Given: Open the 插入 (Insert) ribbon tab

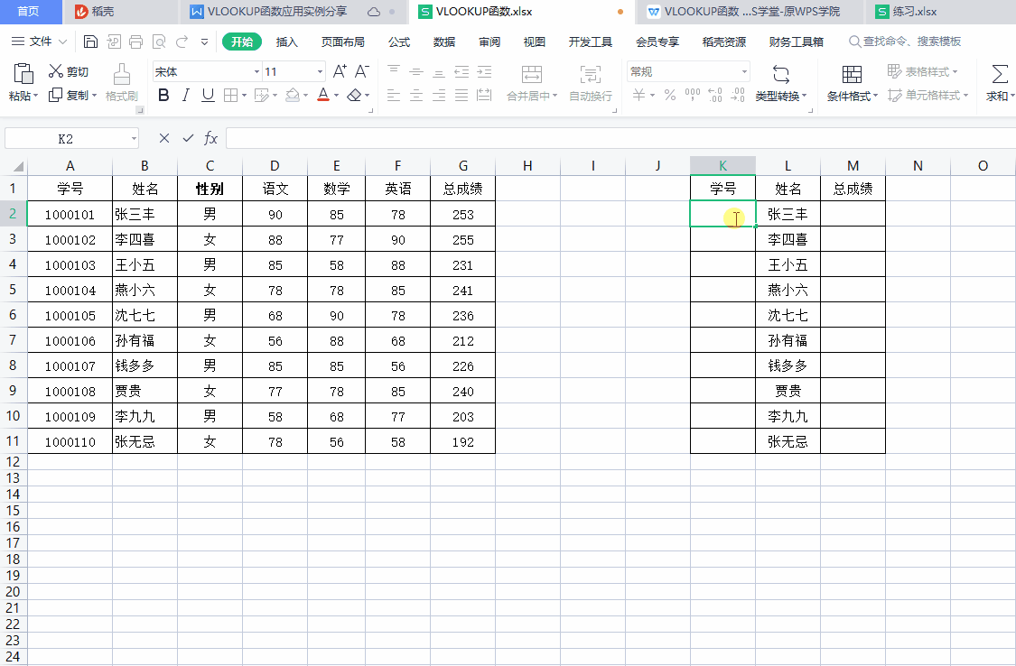Looking at the screenshot, I should pyautogui.click(x=287, y=42).
